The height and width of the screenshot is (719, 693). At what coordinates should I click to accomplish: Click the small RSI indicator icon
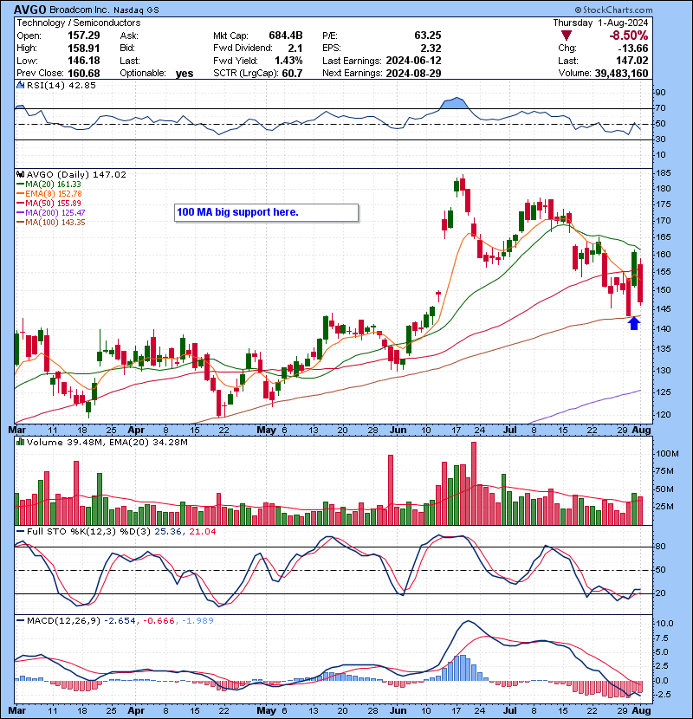click(20, 85)
